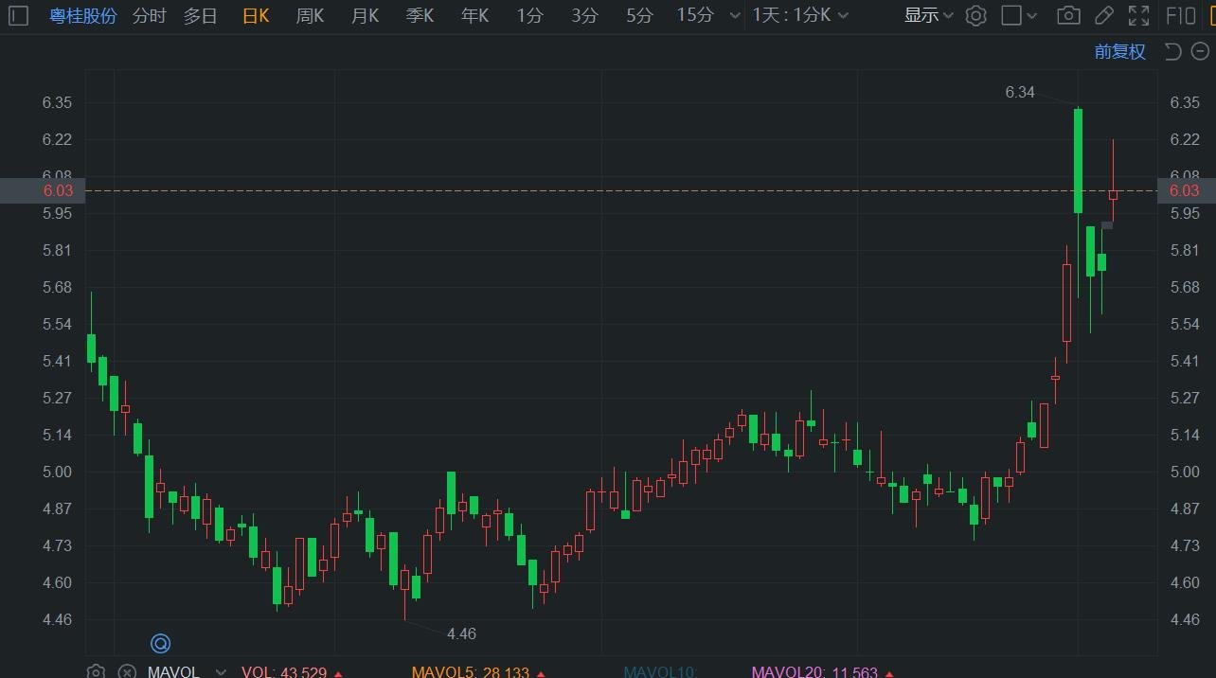The height and width of the screenshot is (678, 1216).
Task: Click the dimmed MAVOL10 label
Action: pyautogui.click(x=660, y=672)
